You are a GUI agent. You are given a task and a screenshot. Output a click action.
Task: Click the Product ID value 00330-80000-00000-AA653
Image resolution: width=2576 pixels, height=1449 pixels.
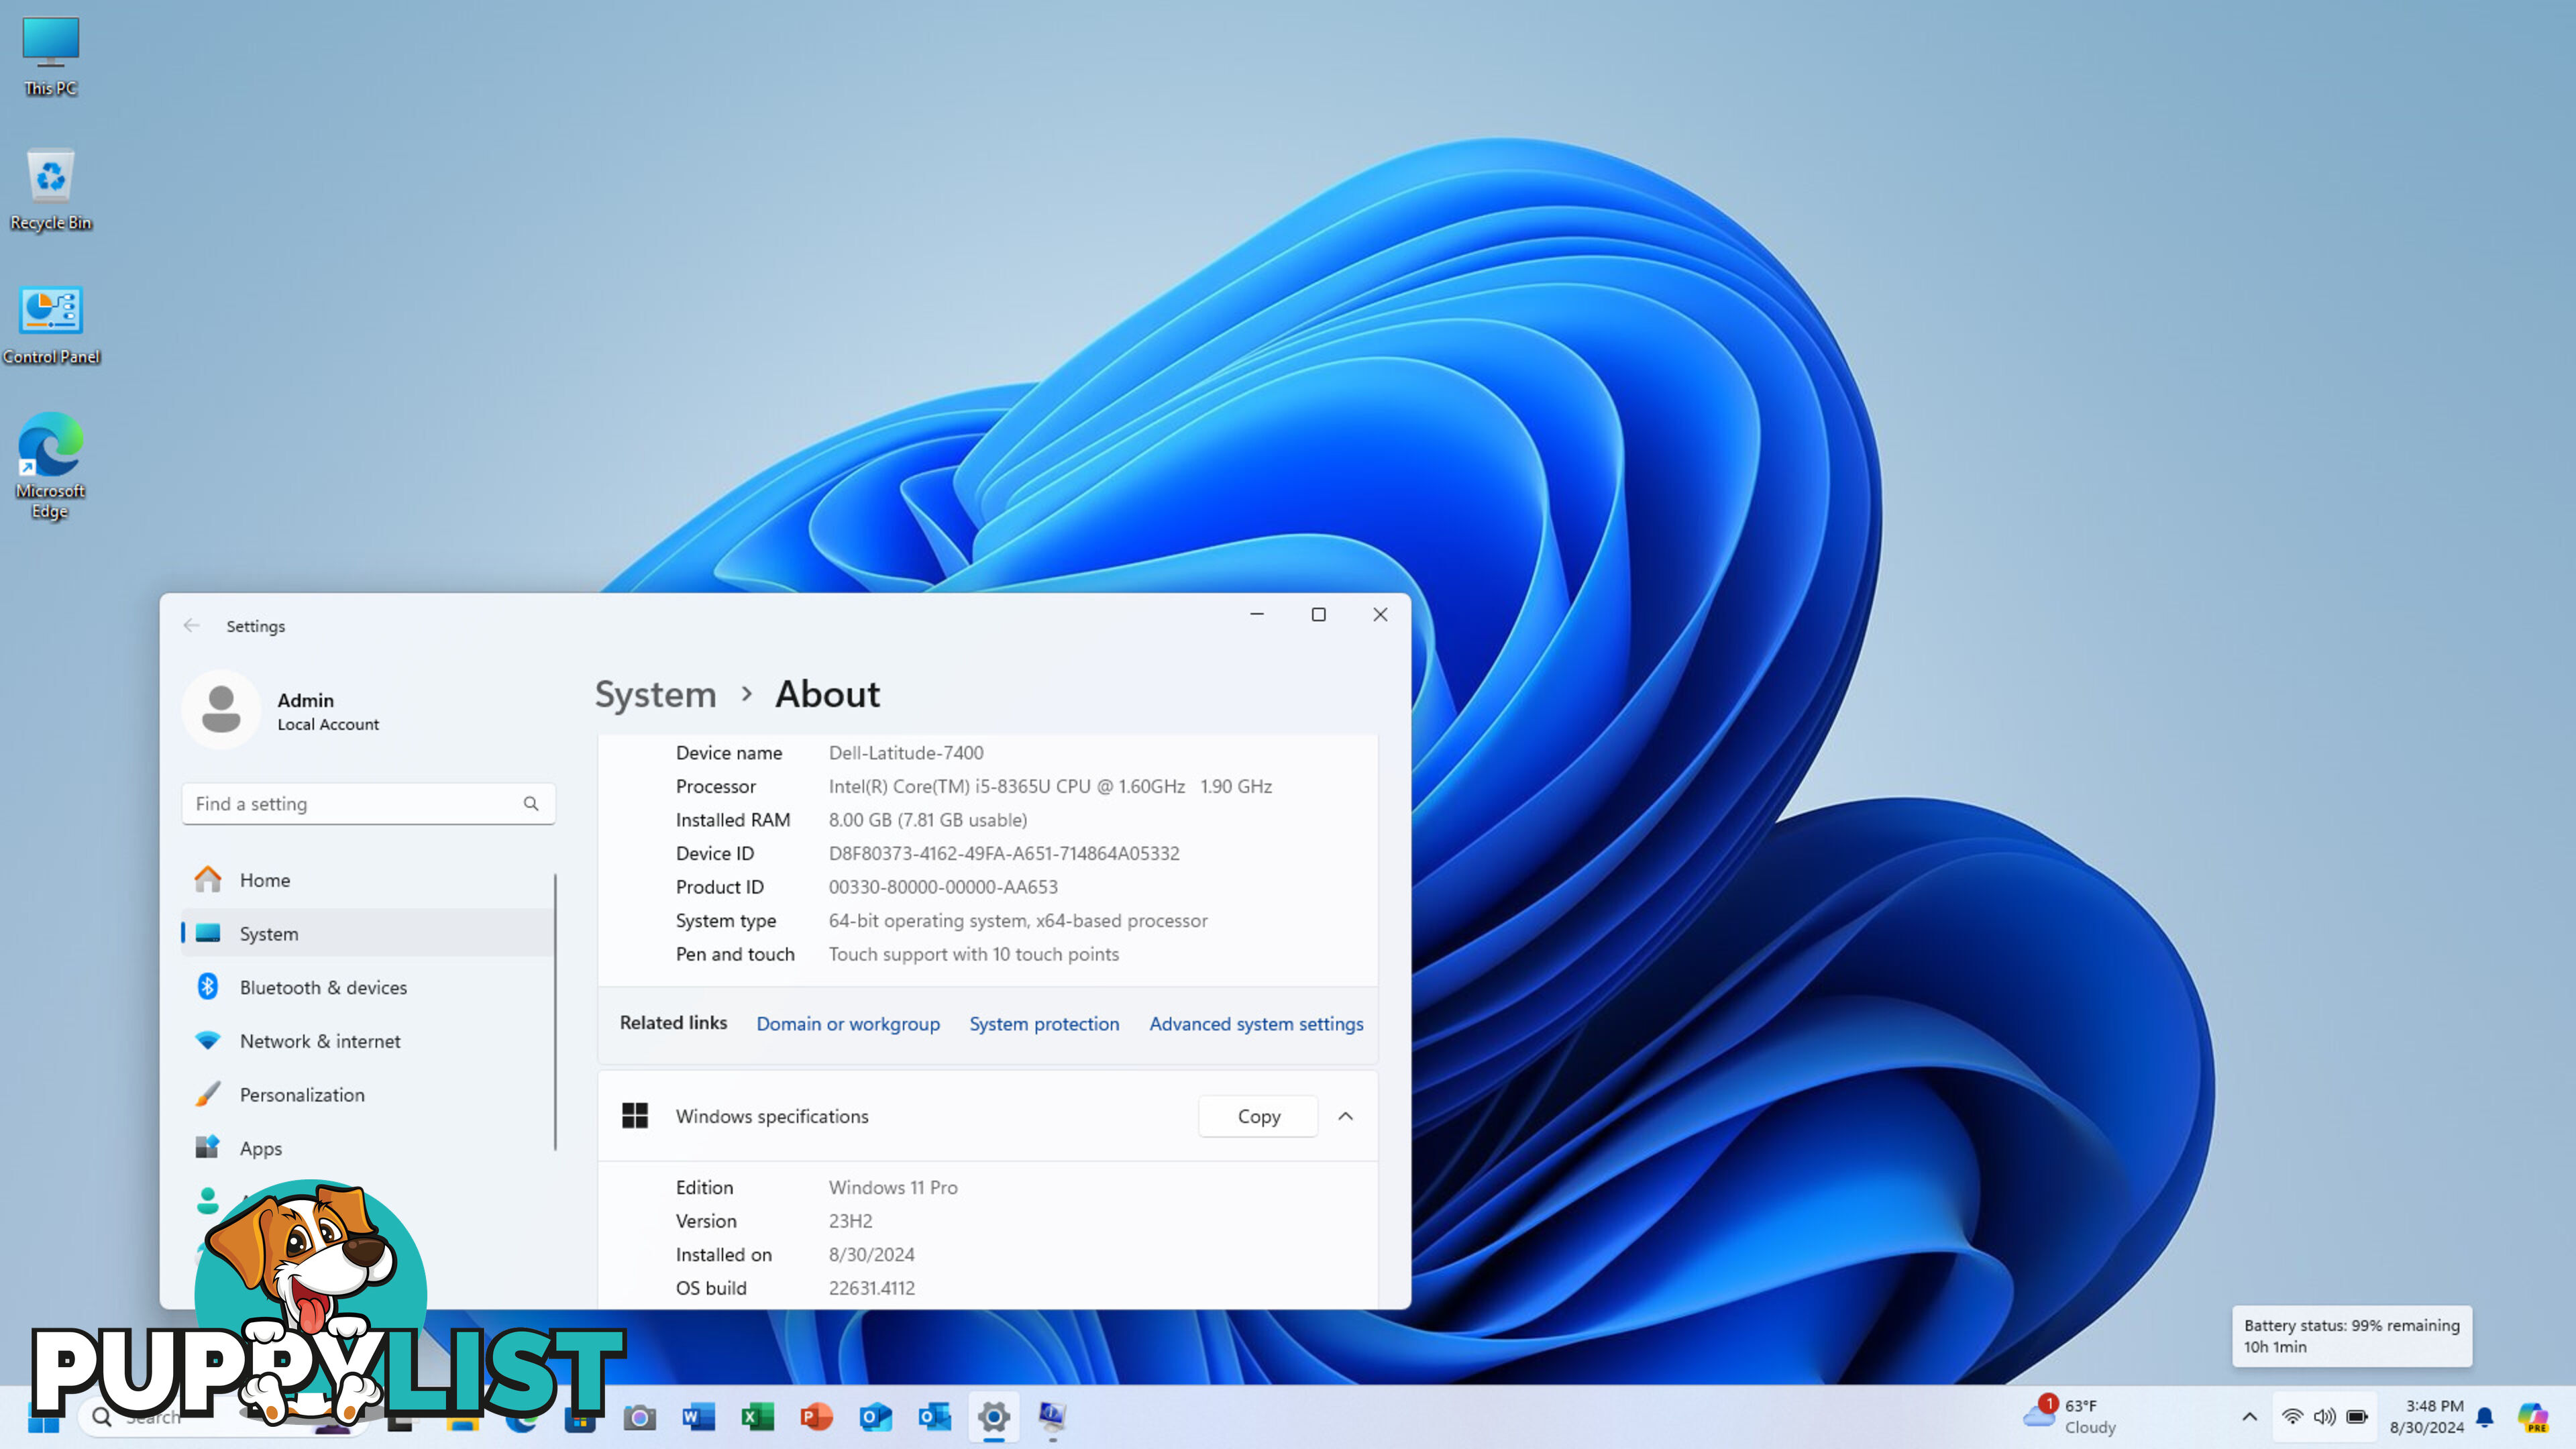943,888
